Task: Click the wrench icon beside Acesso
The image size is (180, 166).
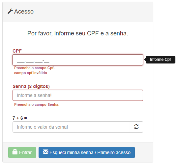Action: click(10, 11)
